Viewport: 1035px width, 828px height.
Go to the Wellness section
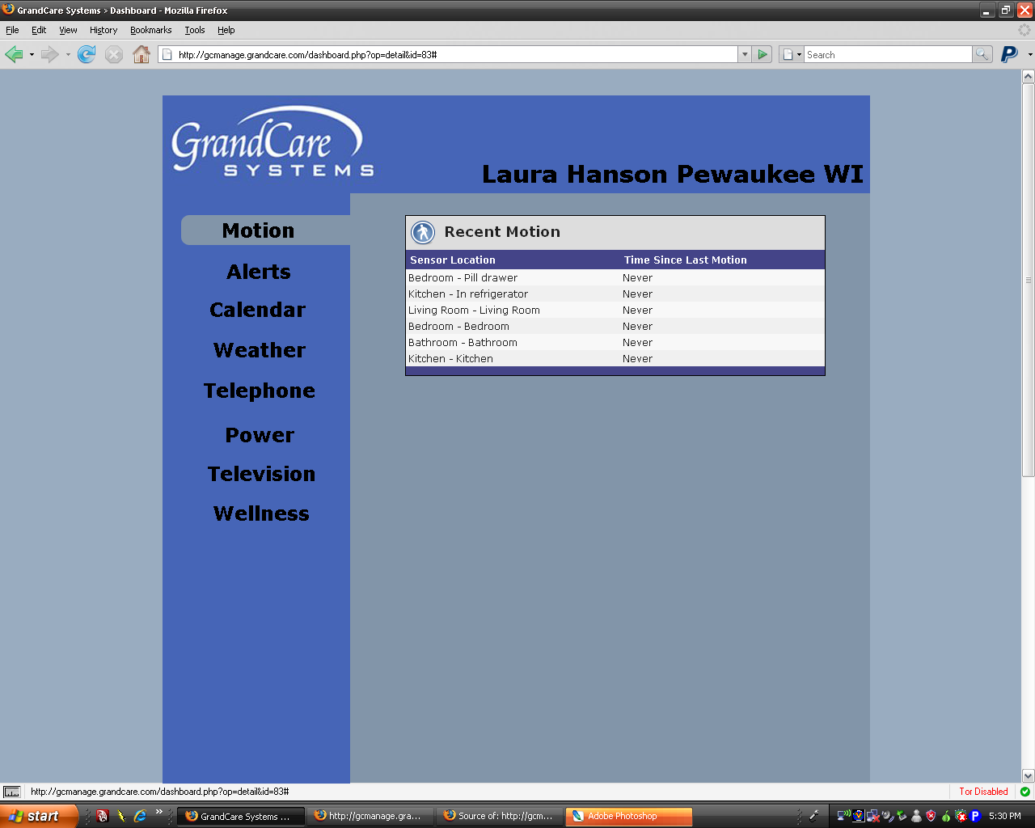[261, 513]
